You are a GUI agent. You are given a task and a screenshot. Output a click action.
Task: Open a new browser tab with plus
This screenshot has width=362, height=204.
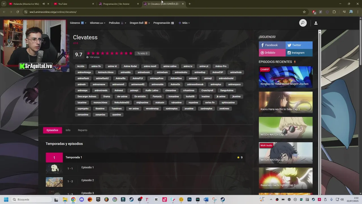pos(189,4)
